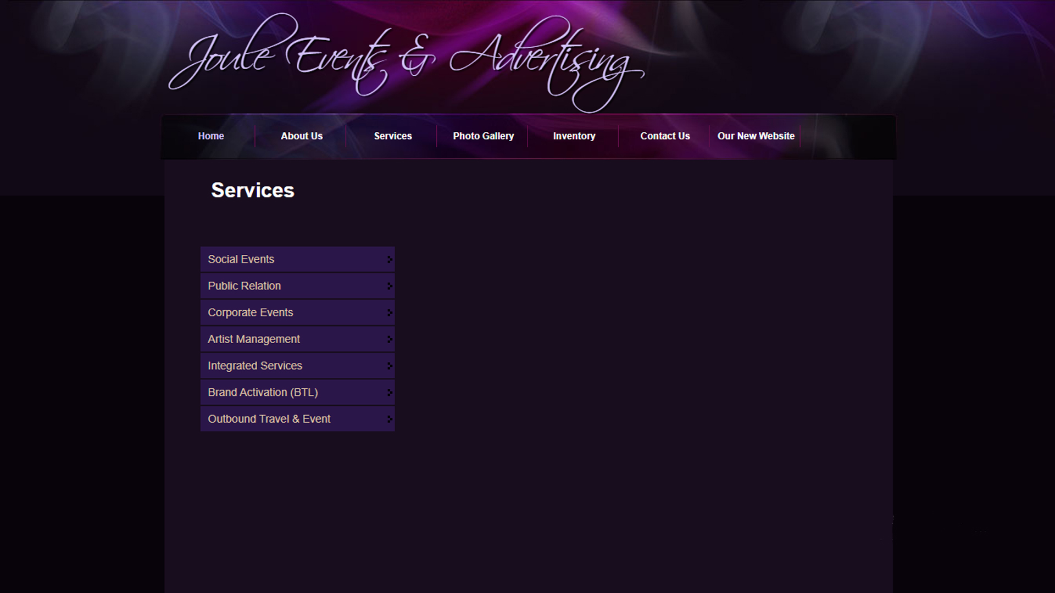Open the Artist Management service

coord(298,339)
